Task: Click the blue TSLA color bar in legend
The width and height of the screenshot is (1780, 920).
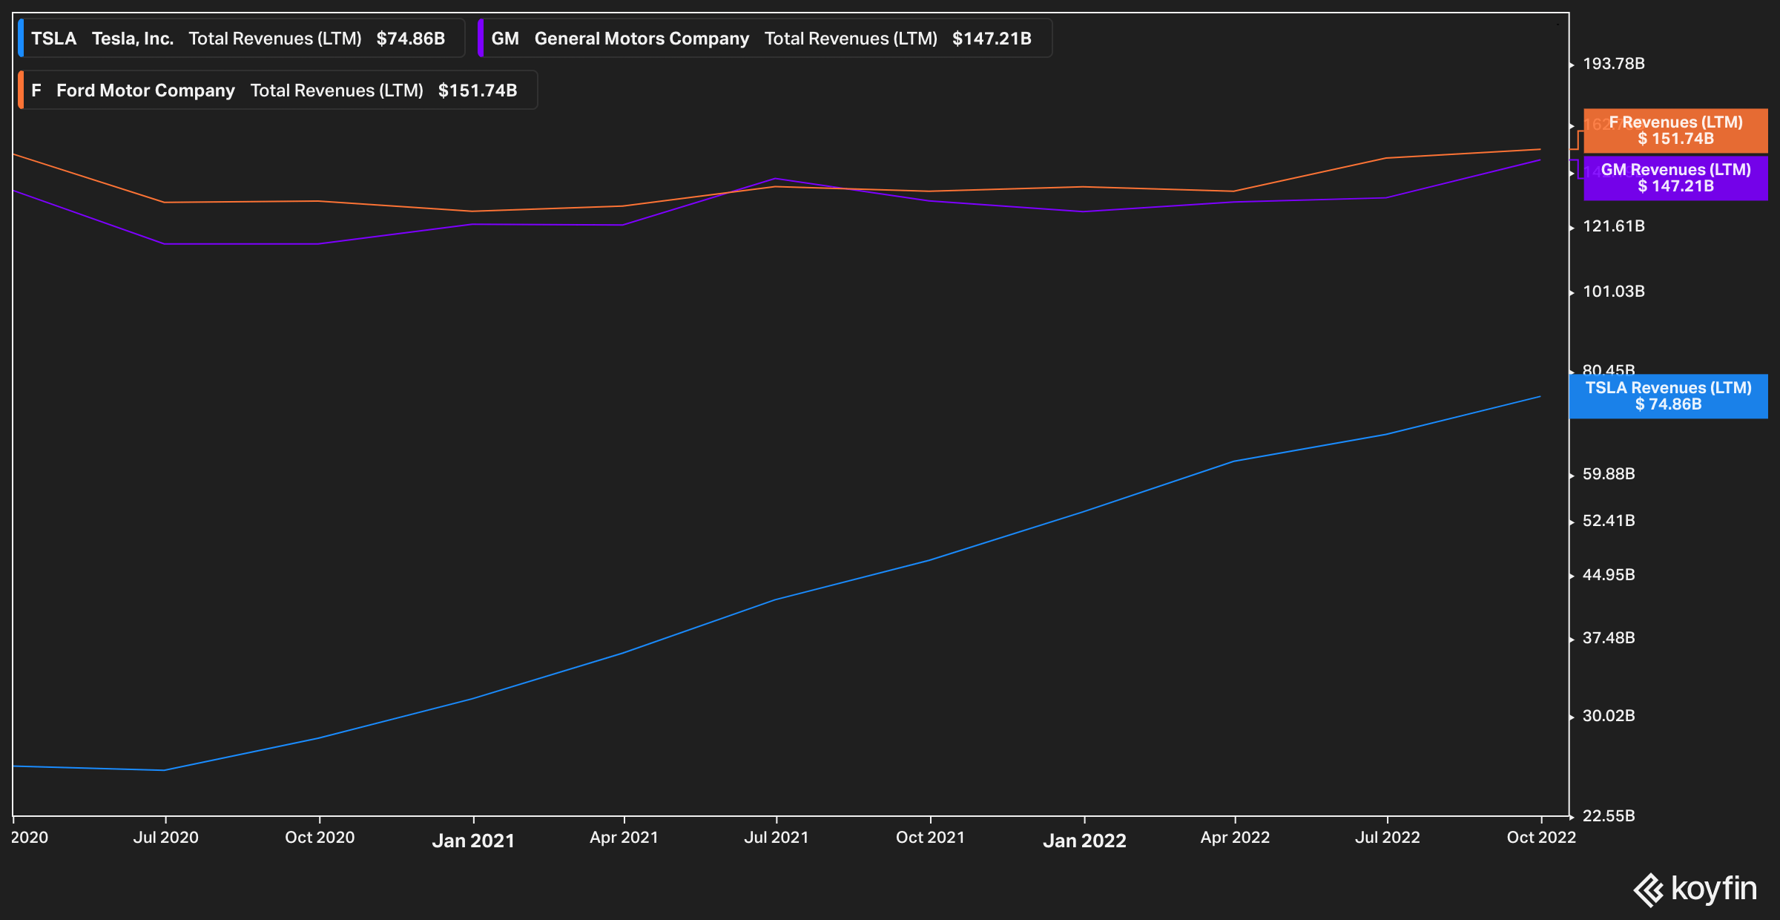Action: pyautogui.click(x=21, y=39)
